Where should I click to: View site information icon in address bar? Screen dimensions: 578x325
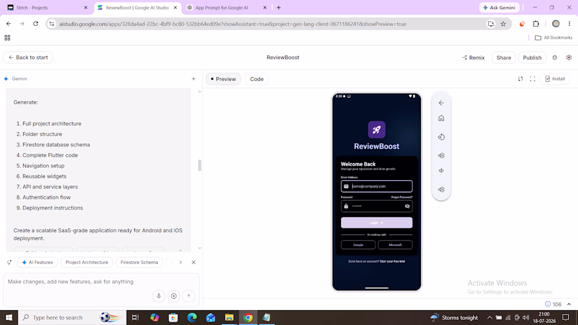tap(51, 24)
